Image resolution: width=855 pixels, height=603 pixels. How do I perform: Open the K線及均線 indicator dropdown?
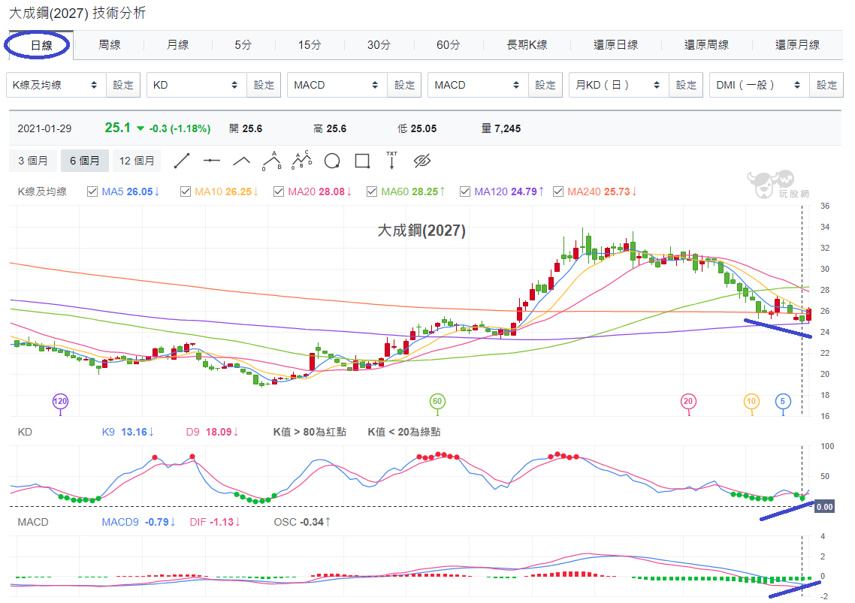click(x=56, y=85)
